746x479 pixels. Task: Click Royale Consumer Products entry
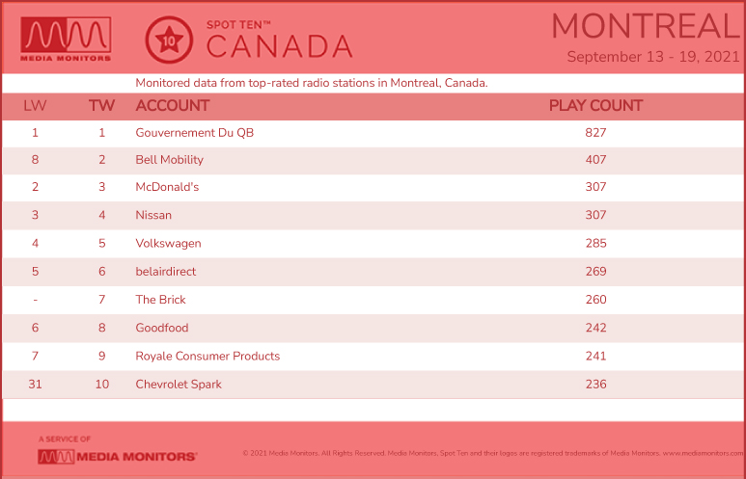tap(207, 356)
